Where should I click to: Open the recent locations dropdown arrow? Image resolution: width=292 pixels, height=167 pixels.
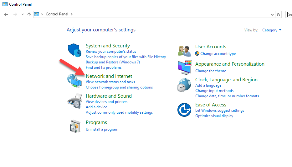23,14
